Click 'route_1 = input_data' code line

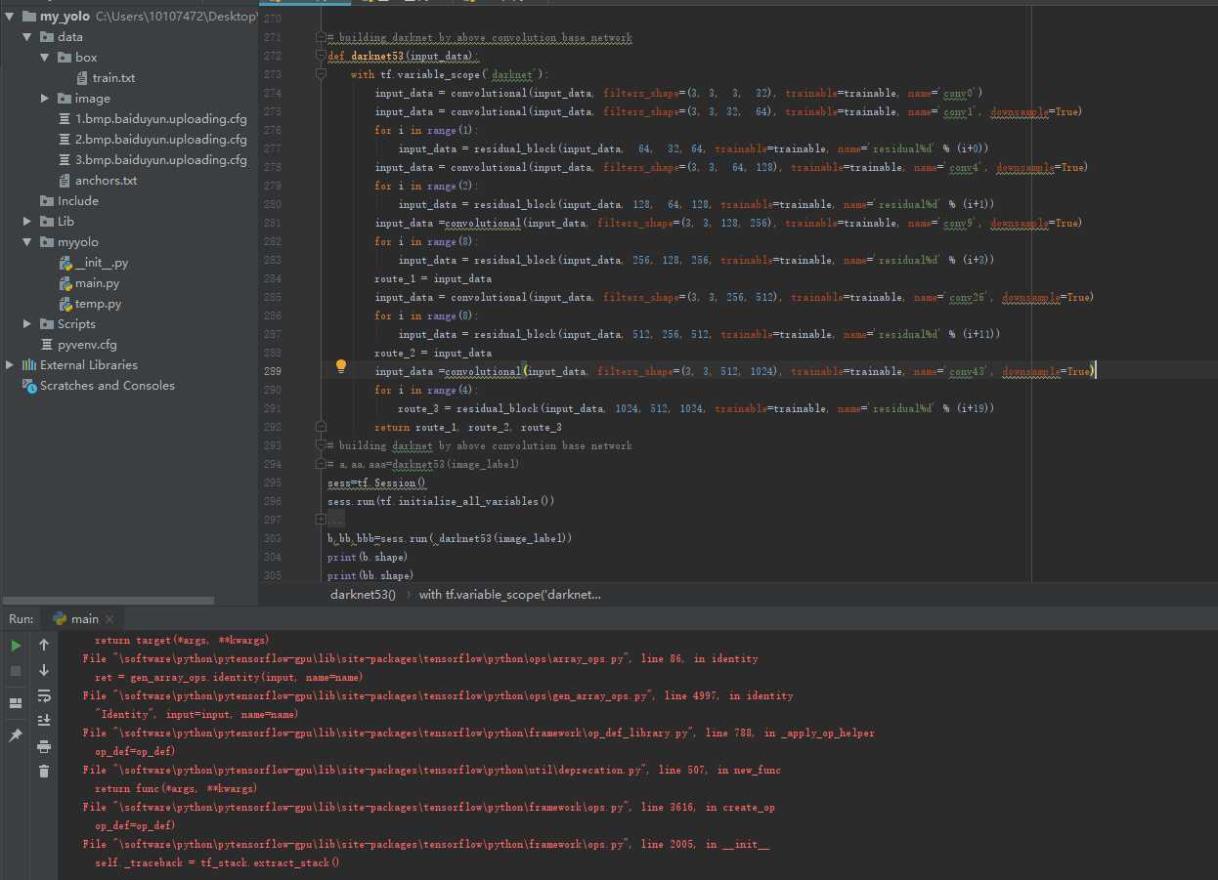433,278
